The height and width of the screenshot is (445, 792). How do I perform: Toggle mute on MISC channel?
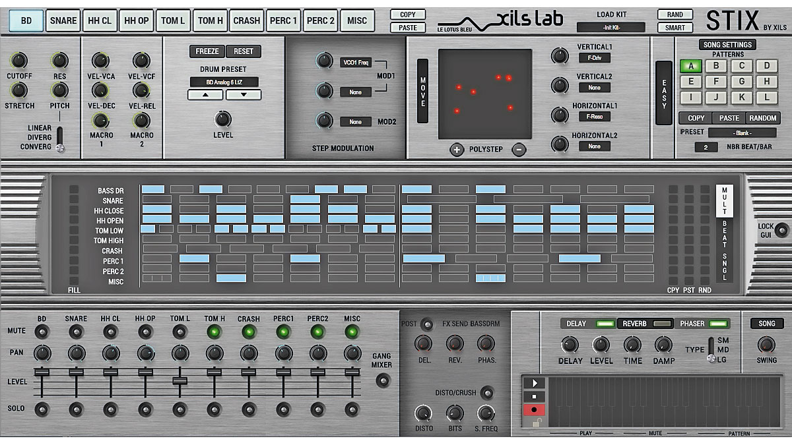coord(352,332)
